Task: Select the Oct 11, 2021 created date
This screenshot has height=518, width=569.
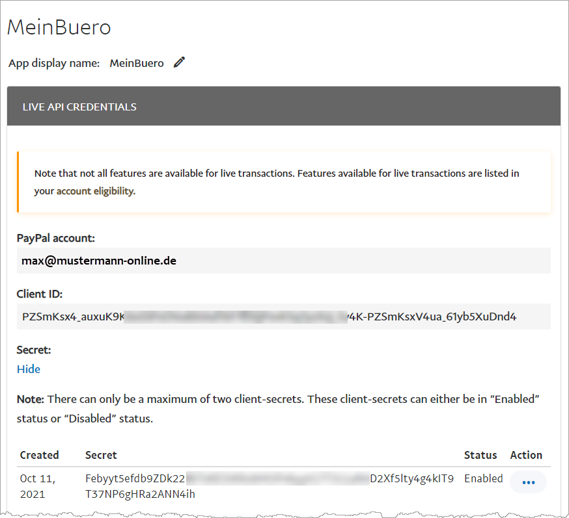Action: (38, 486)
